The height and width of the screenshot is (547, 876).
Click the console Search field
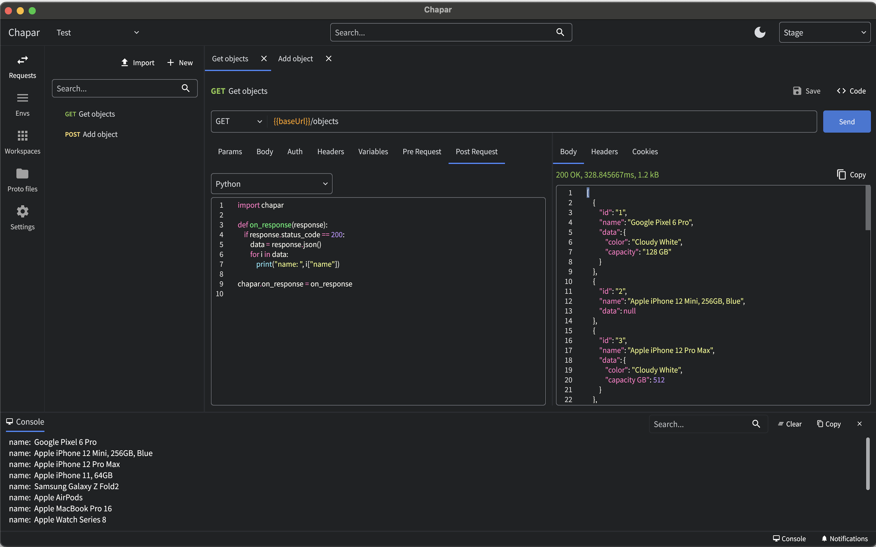point(708,424)
